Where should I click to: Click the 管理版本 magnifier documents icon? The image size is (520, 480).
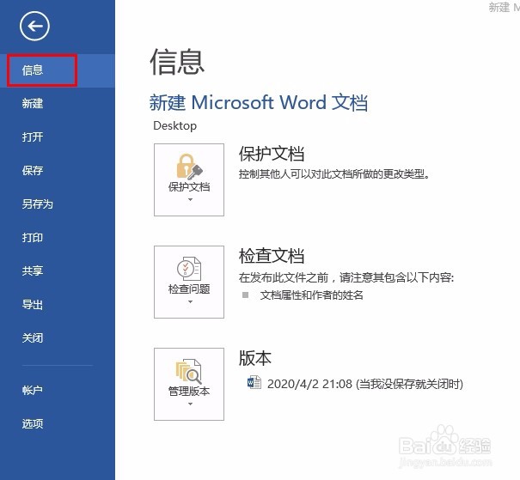pyautogui.click(x=189, y=371)
